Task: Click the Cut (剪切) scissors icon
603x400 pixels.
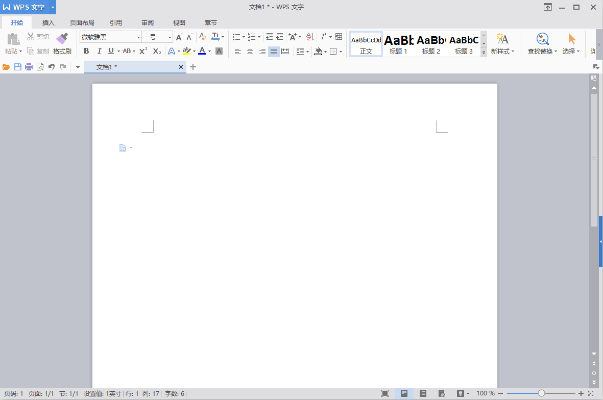Action: pos(31,37)
